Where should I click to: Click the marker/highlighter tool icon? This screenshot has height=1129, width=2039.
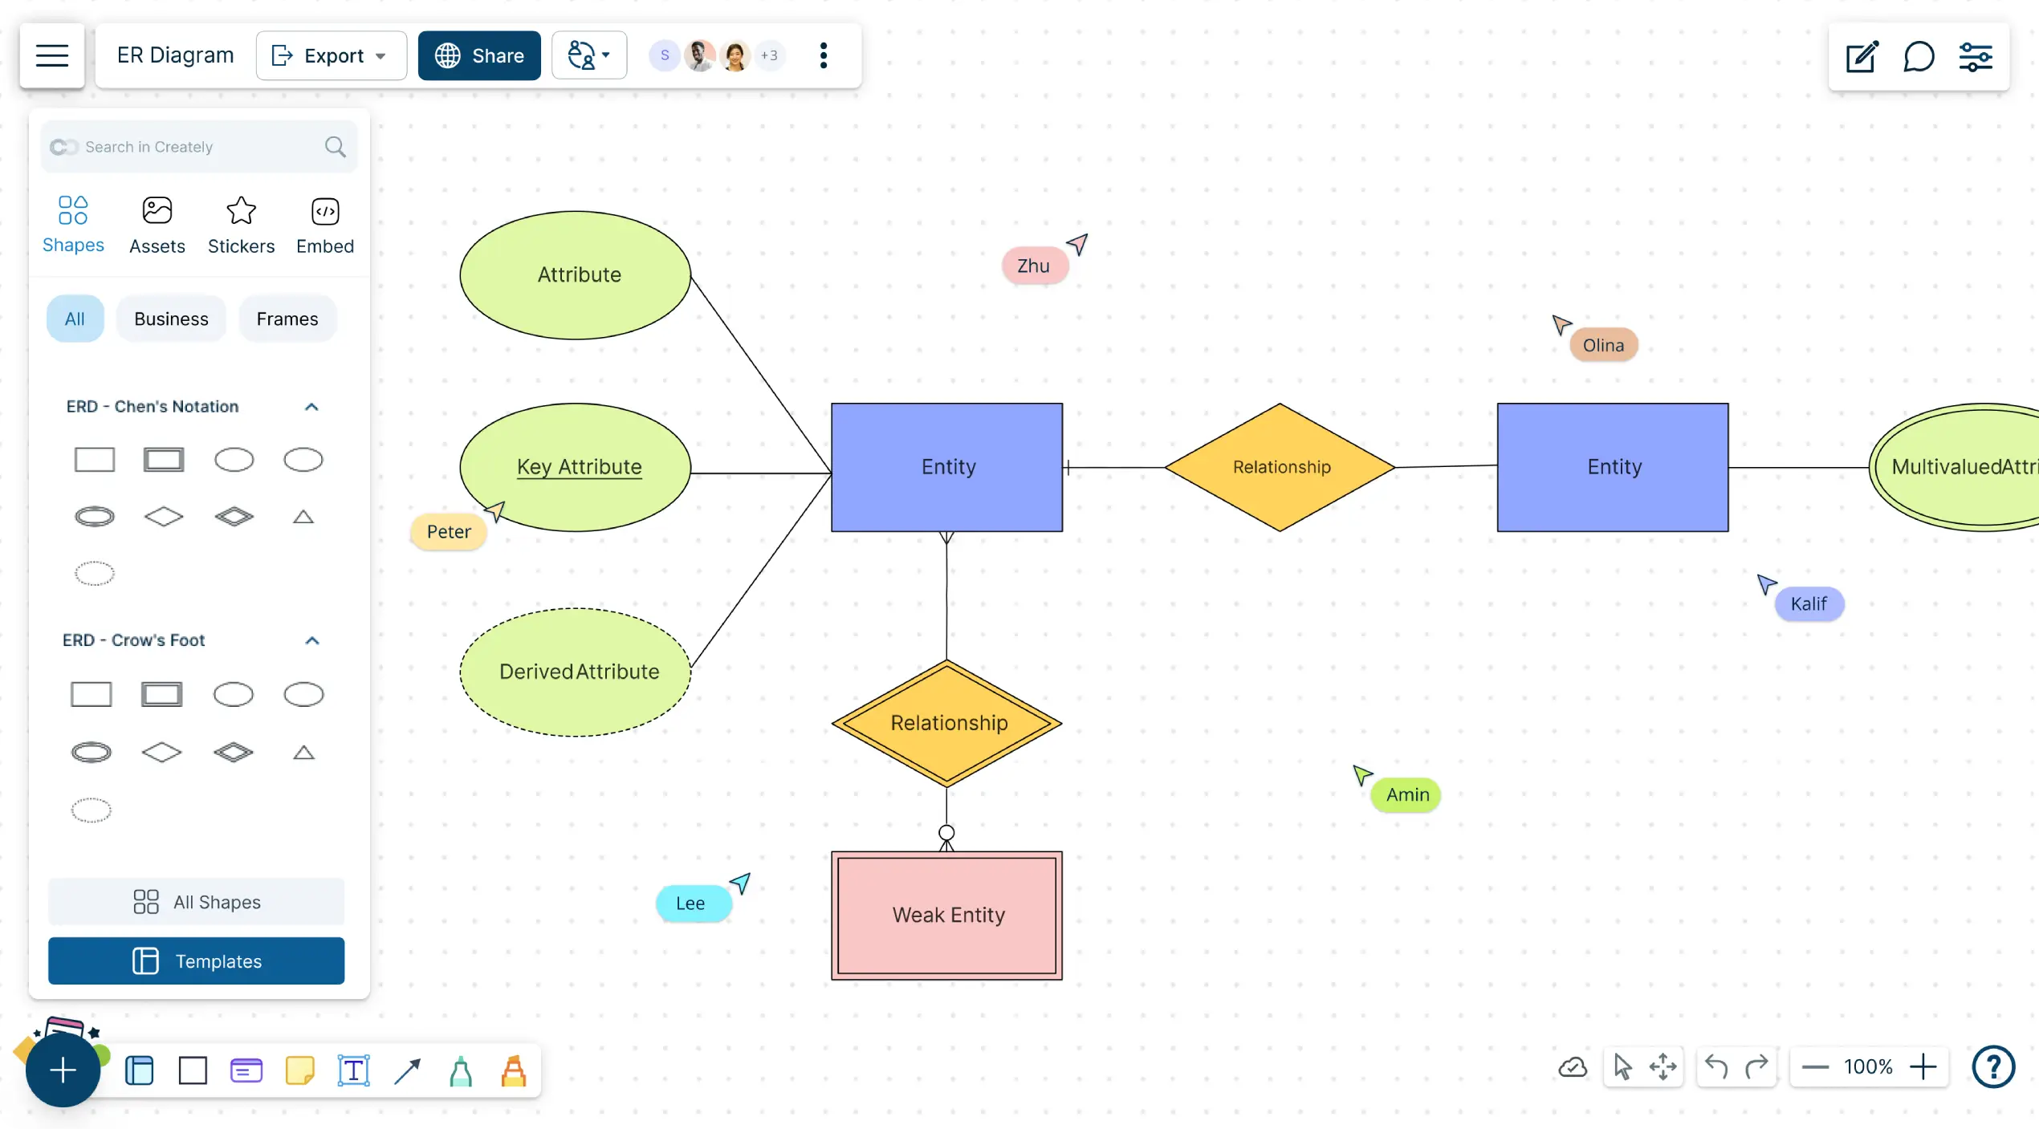click(512, 1070)
